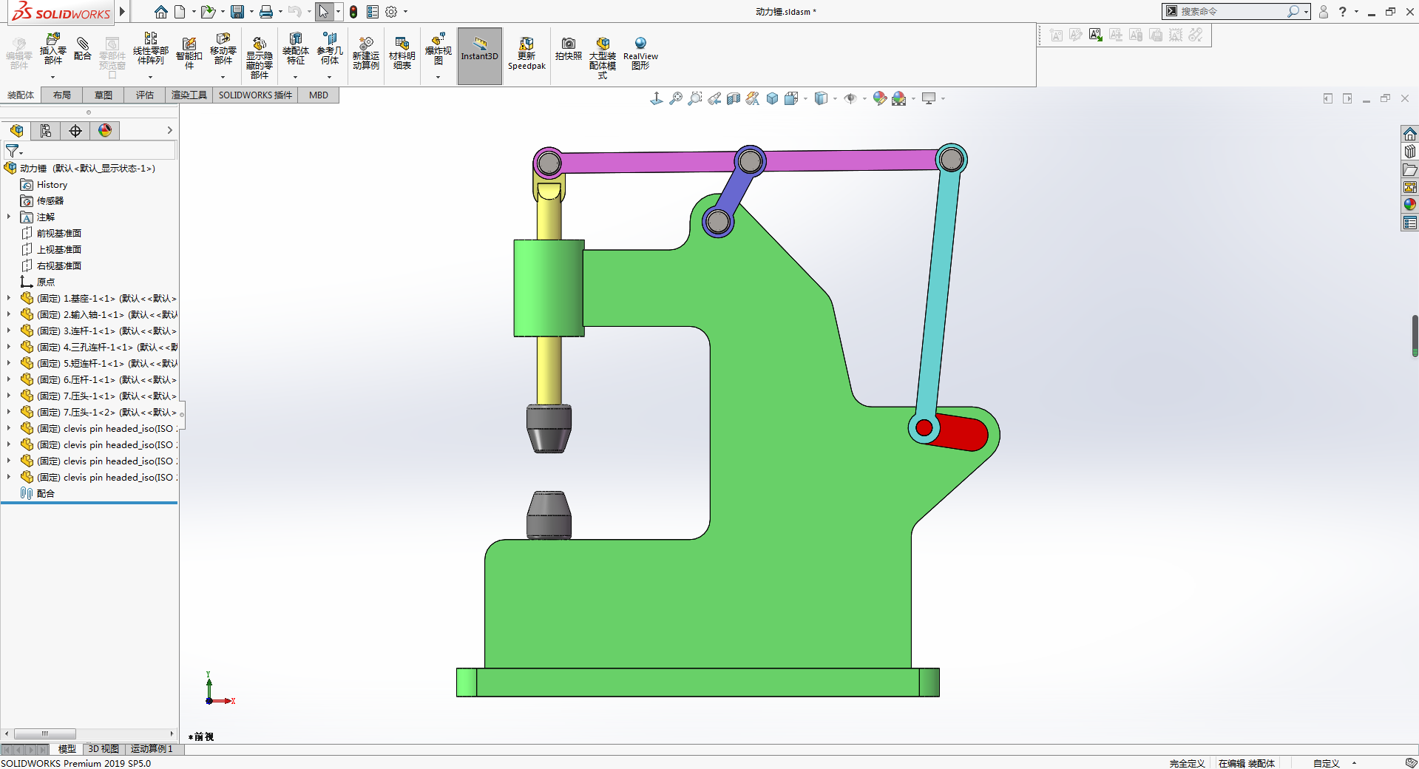Activate the 移动零部件 Move Component tool
Viewport: 1419px width, 769px height.
pyautogui.click(x=223, y=50)
